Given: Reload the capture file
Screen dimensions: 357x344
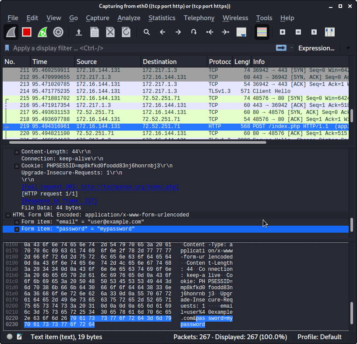Looking at the screenshot, I should [127, 32].
